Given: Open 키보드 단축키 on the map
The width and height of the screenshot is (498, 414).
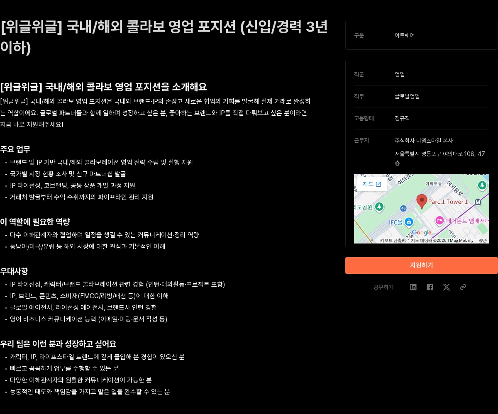Looking at the screenshot, I should click(x=393, y=241).
